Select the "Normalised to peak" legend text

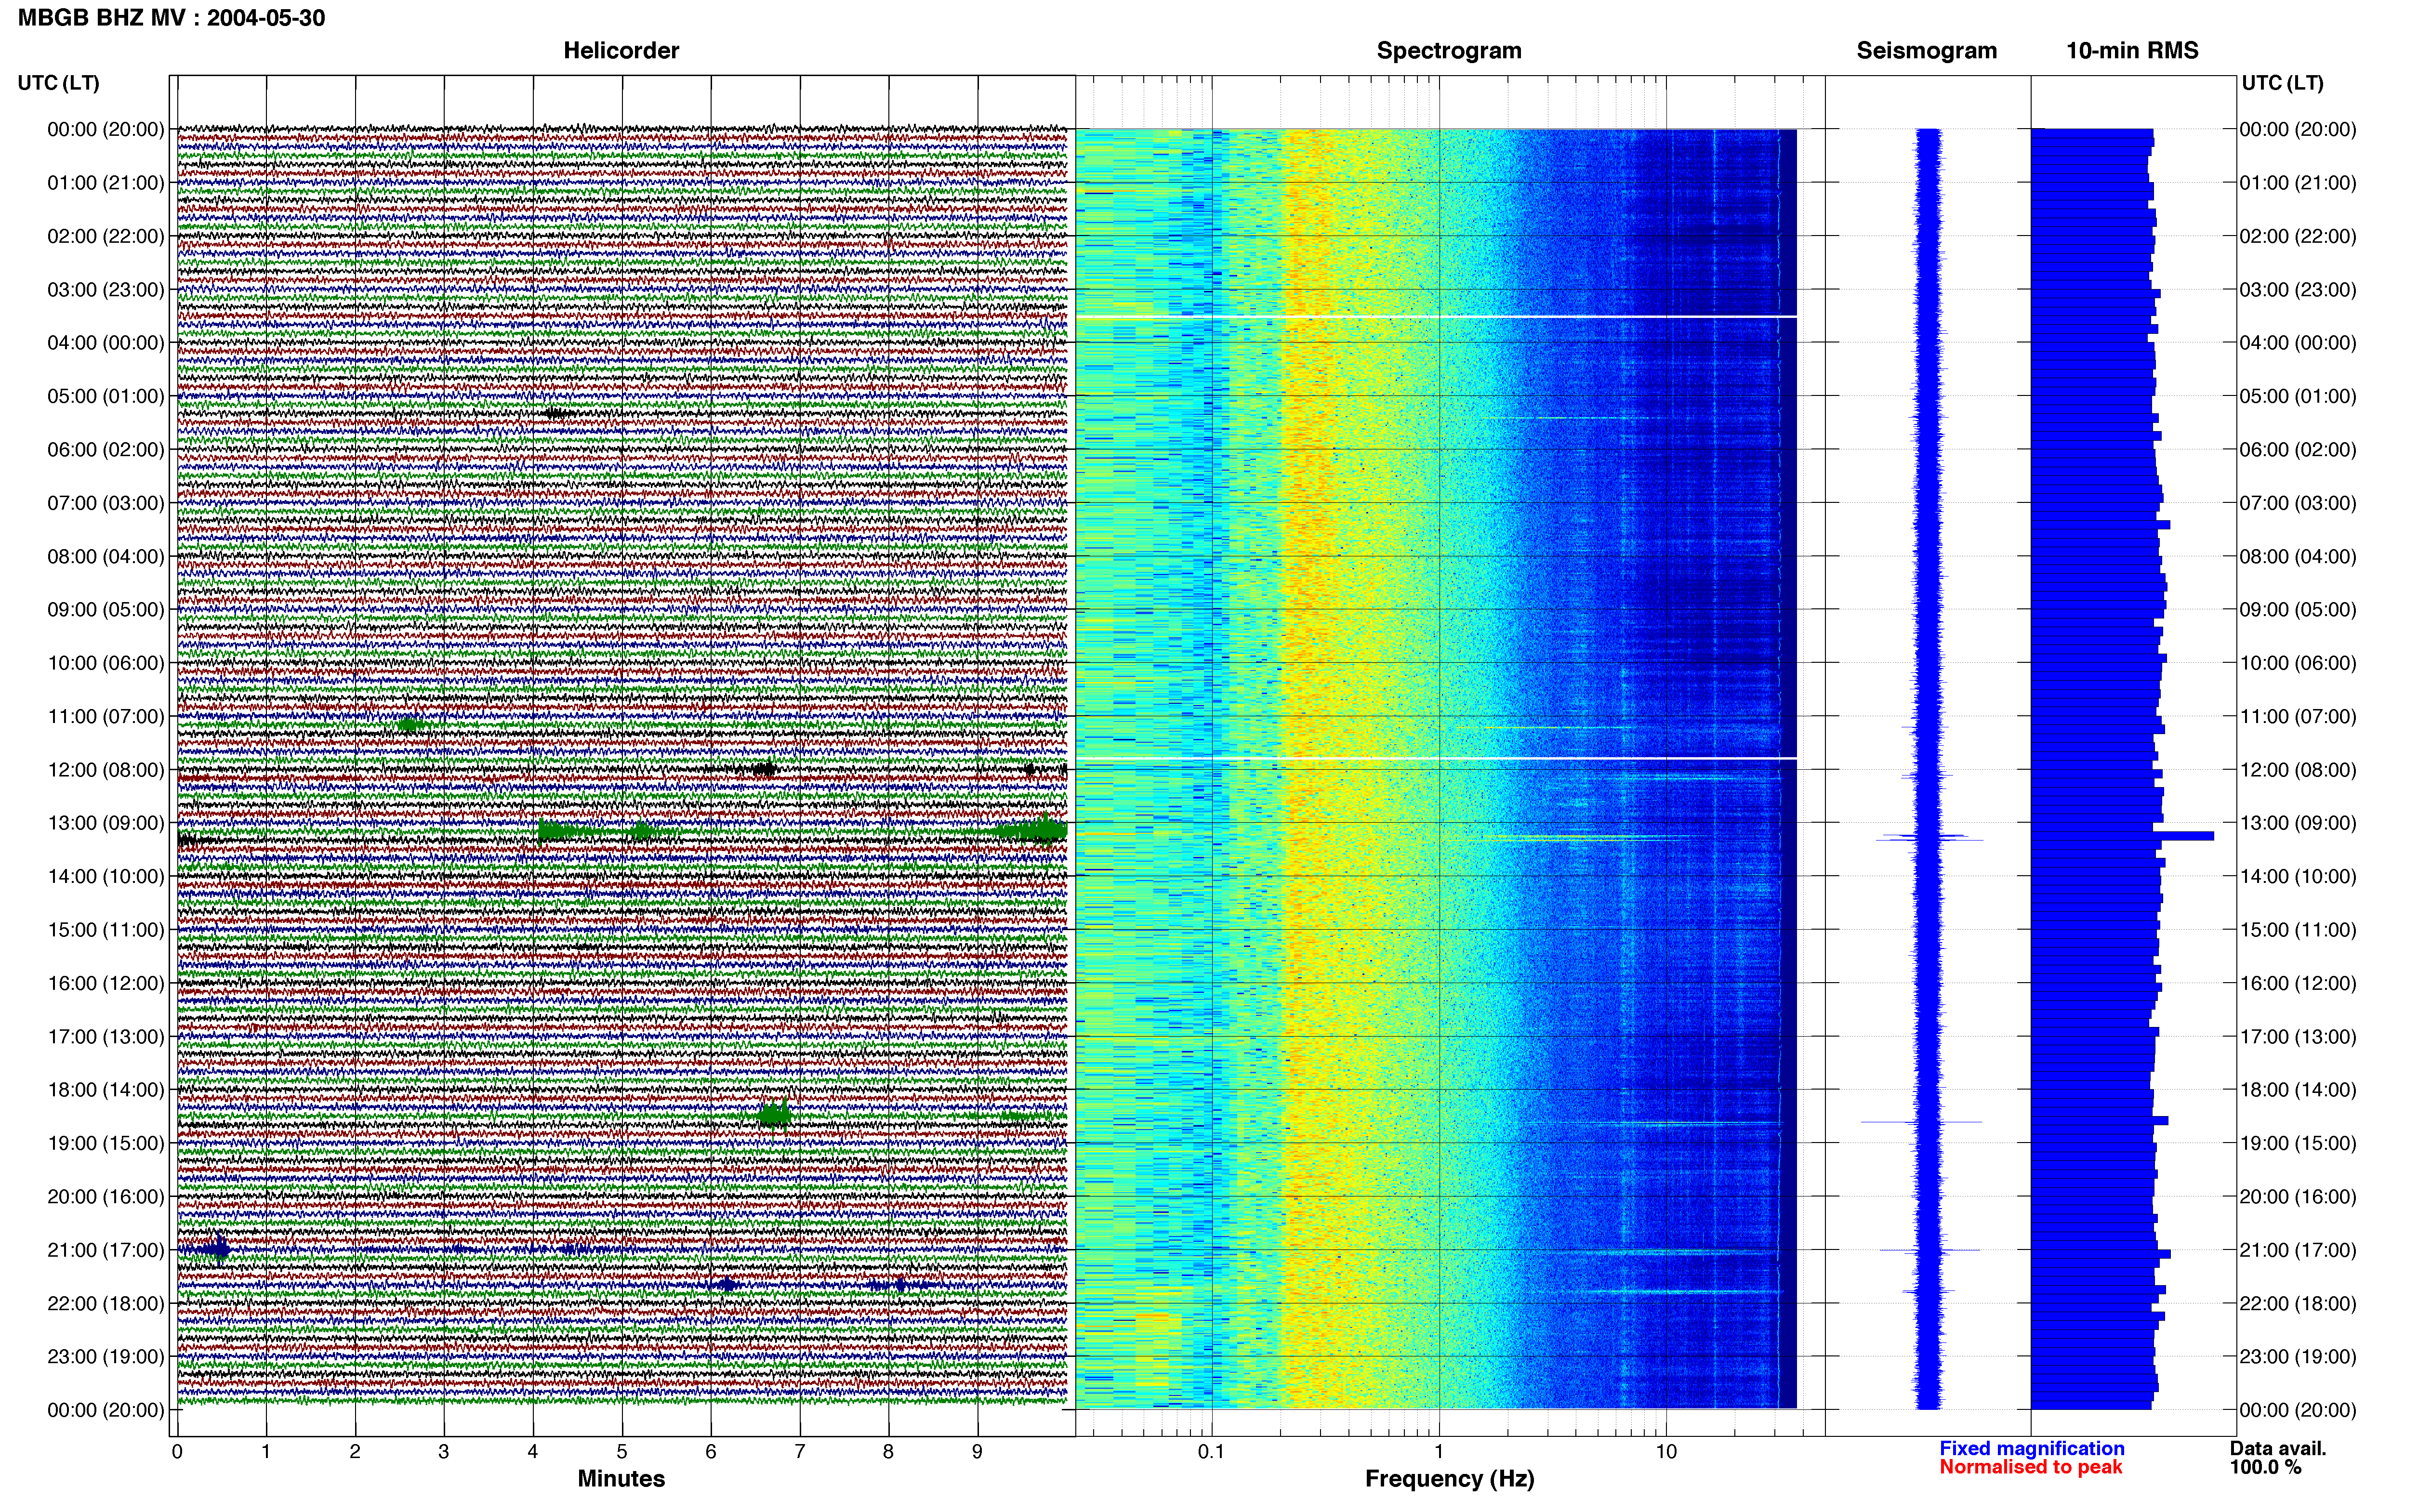pos(2030,1467)
